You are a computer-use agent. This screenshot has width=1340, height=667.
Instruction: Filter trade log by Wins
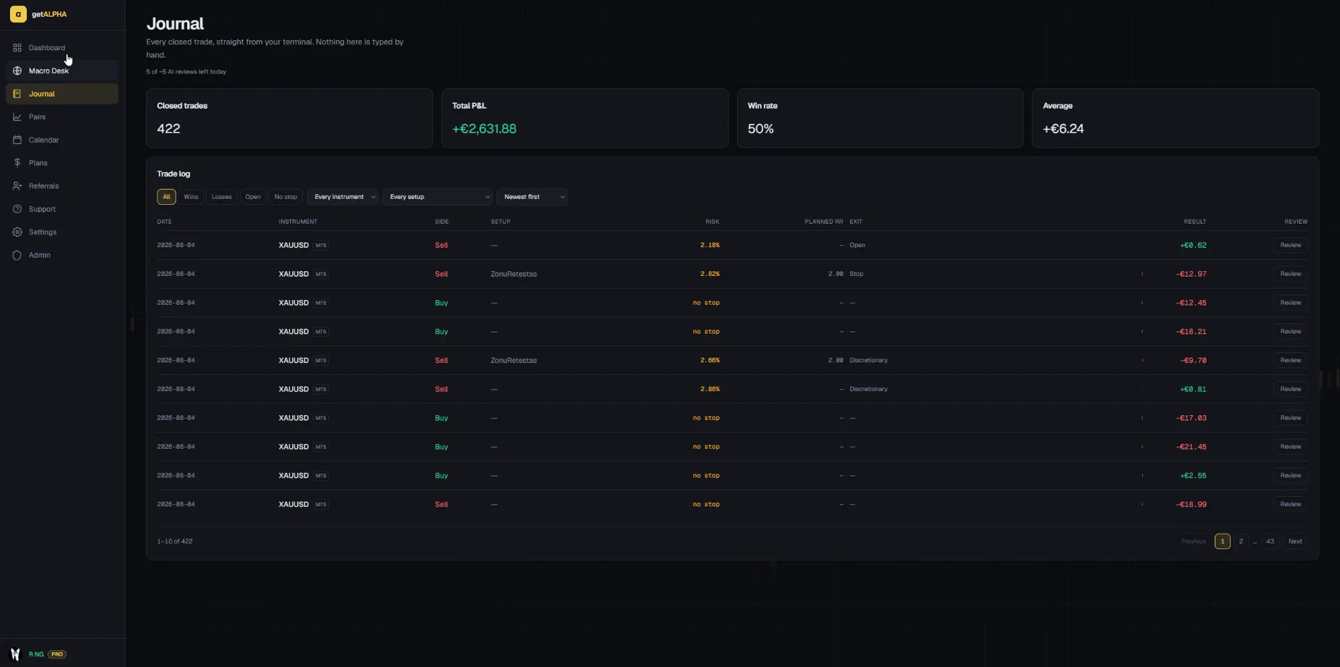[191, 197]
